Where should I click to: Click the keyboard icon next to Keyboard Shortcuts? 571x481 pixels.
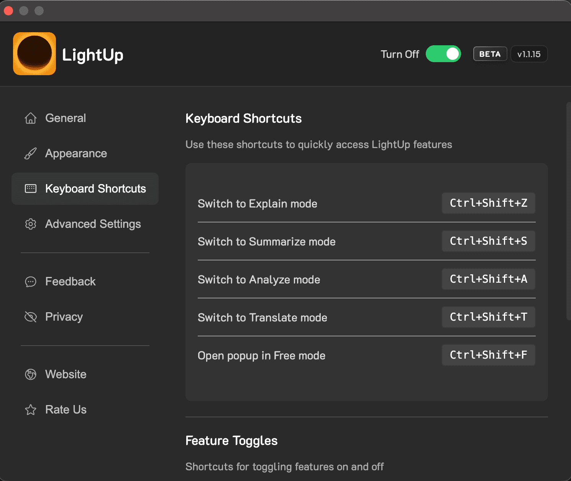30,189
